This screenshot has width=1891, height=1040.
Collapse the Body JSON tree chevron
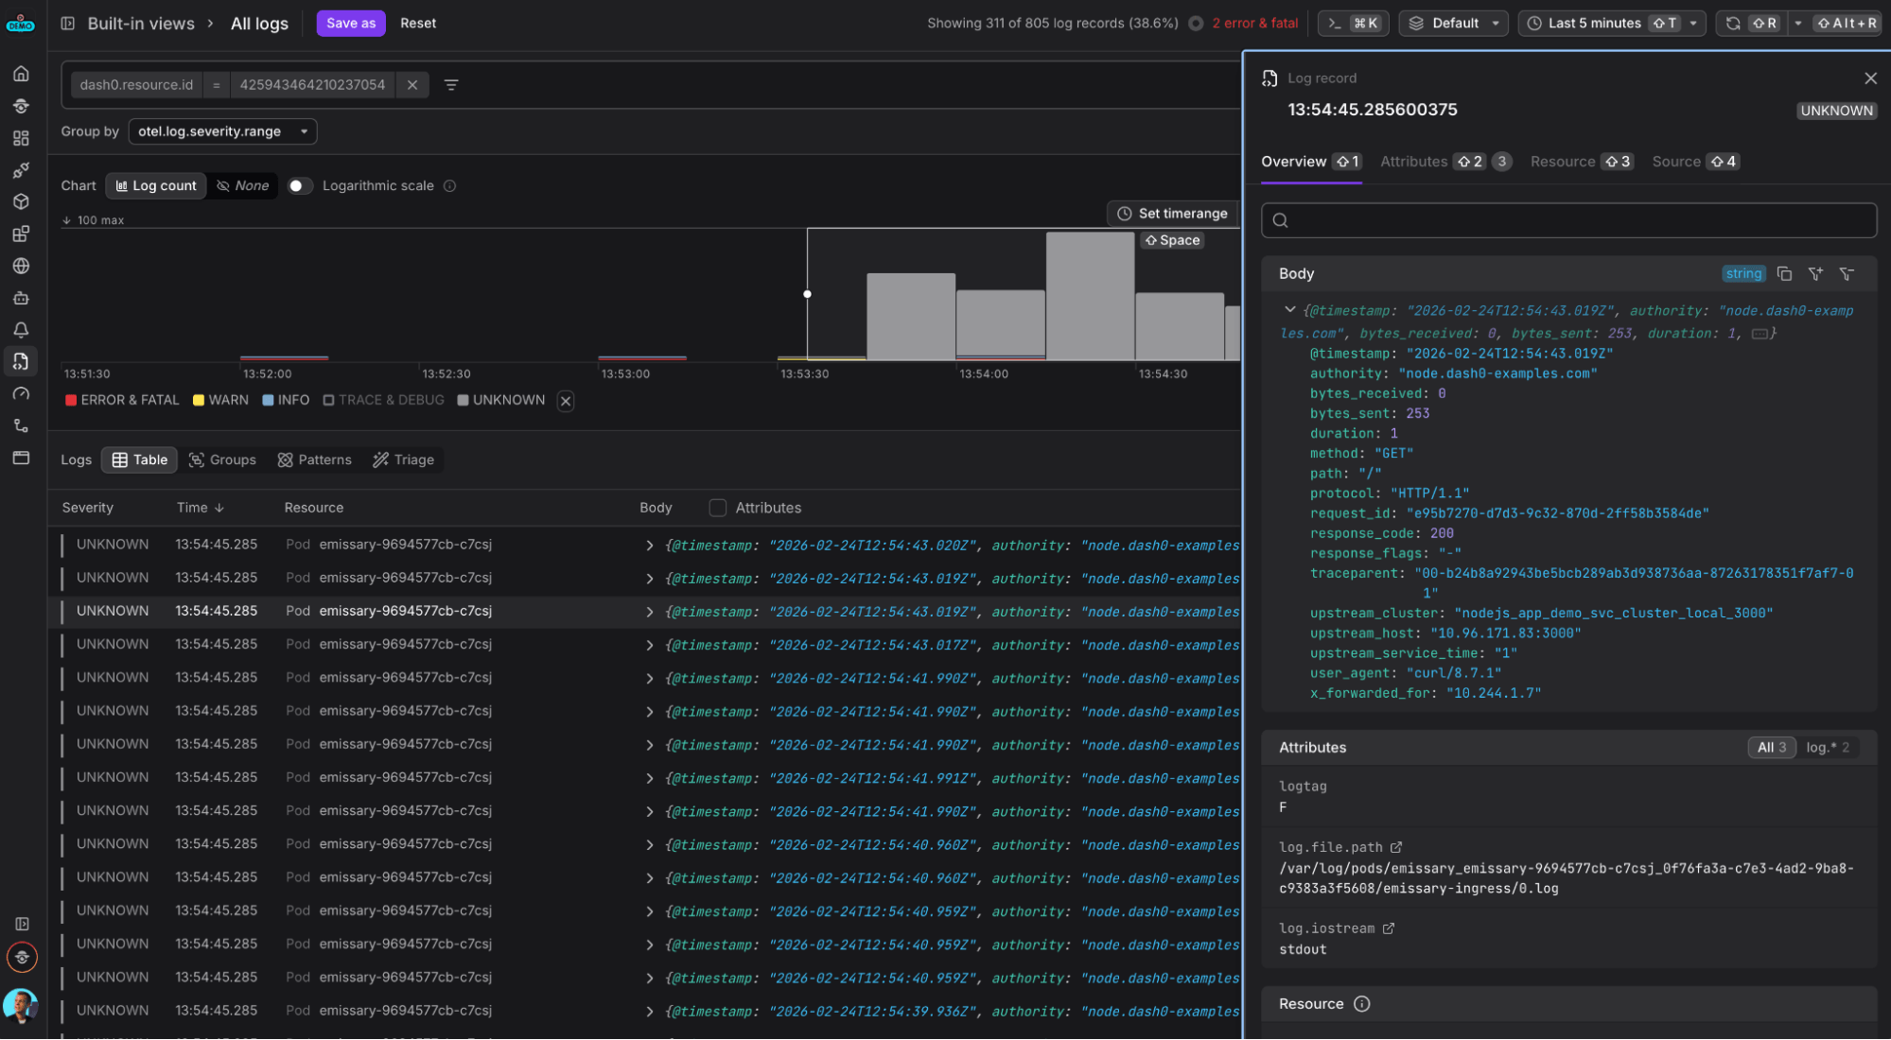coord(1289,309)
